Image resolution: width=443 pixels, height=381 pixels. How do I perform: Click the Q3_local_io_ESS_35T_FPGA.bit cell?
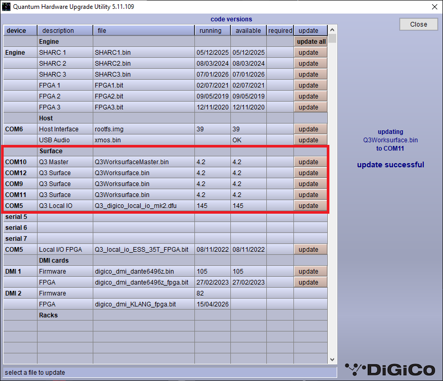[144, 250]
